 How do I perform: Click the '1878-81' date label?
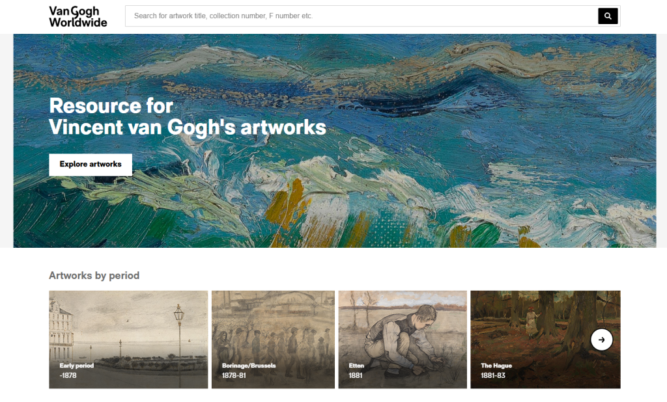click(x=234, y=375)
